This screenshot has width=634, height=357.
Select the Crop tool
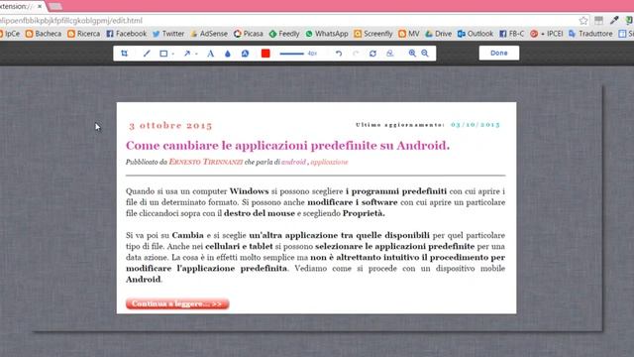124,54
